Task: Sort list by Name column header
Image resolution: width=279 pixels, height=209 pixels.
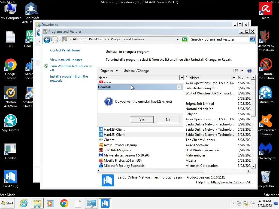Action: pyautogui.click(x=138, y=78)
